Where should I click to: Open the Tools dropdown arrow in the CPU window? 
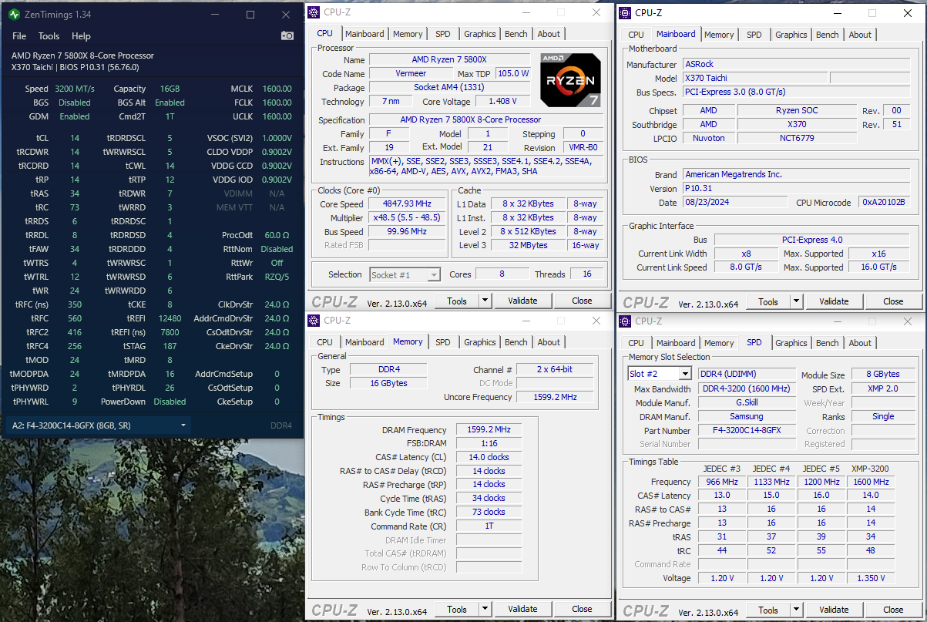(484, 300)
